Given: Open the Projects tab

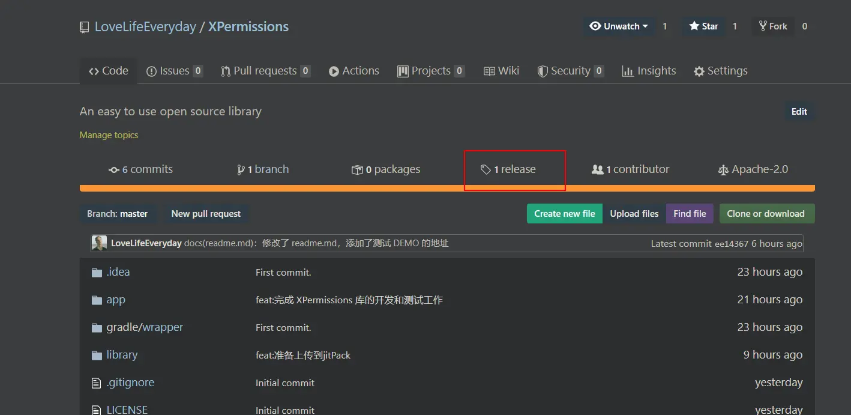Looking at the screenshot, I should (x=431, y=71).
